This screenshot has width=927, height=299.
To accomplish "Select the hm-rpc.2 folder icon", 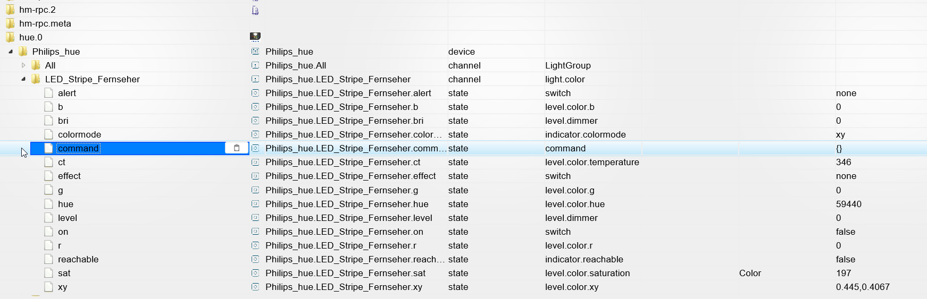I will [11, 10].
